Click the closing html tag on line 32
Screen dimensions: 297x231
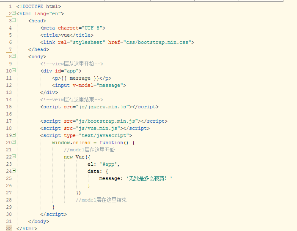pyautogui.click(x=27, y=228)
